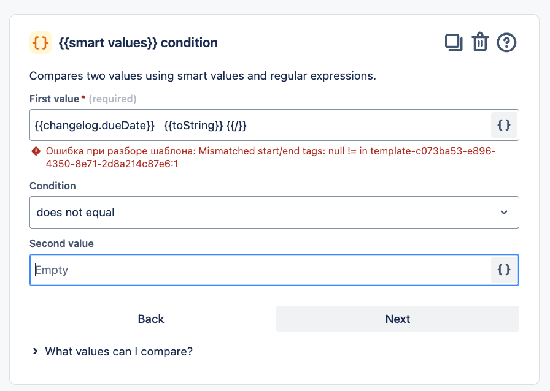Insert smart value into First value field
The width and height of the screenshot is (550, 391).
tap(504, 125)
